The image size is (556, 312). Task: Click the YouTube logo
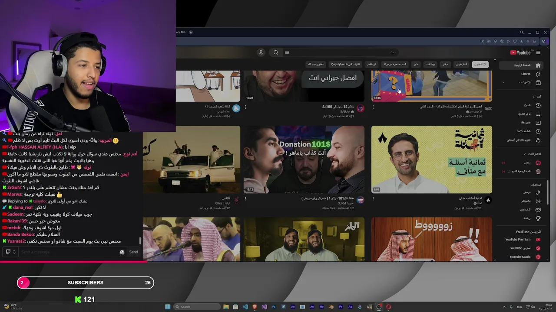[520, 52]
